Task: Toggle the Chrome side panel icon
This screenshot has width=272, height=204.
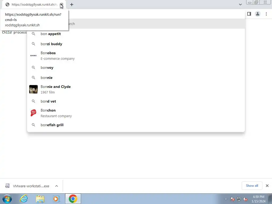Action: 249,14
